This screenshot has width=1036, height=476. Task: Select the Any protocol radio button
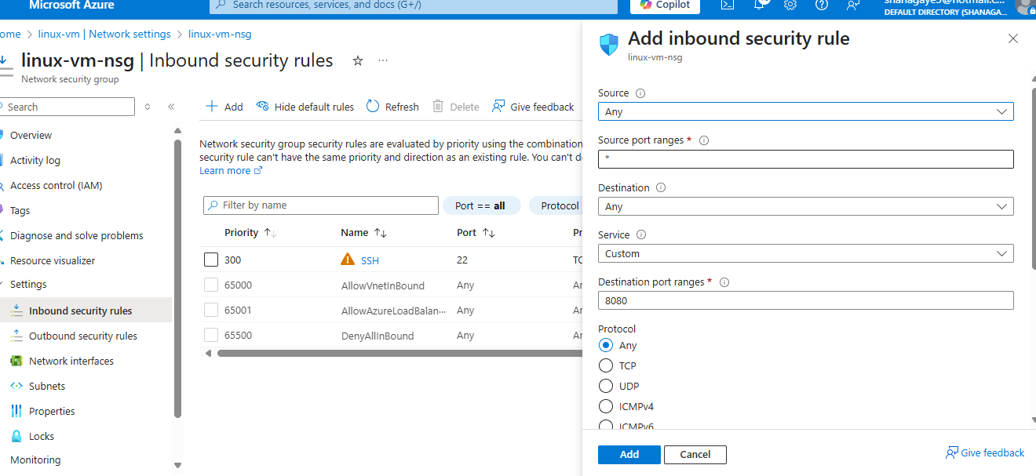[605, 345]
